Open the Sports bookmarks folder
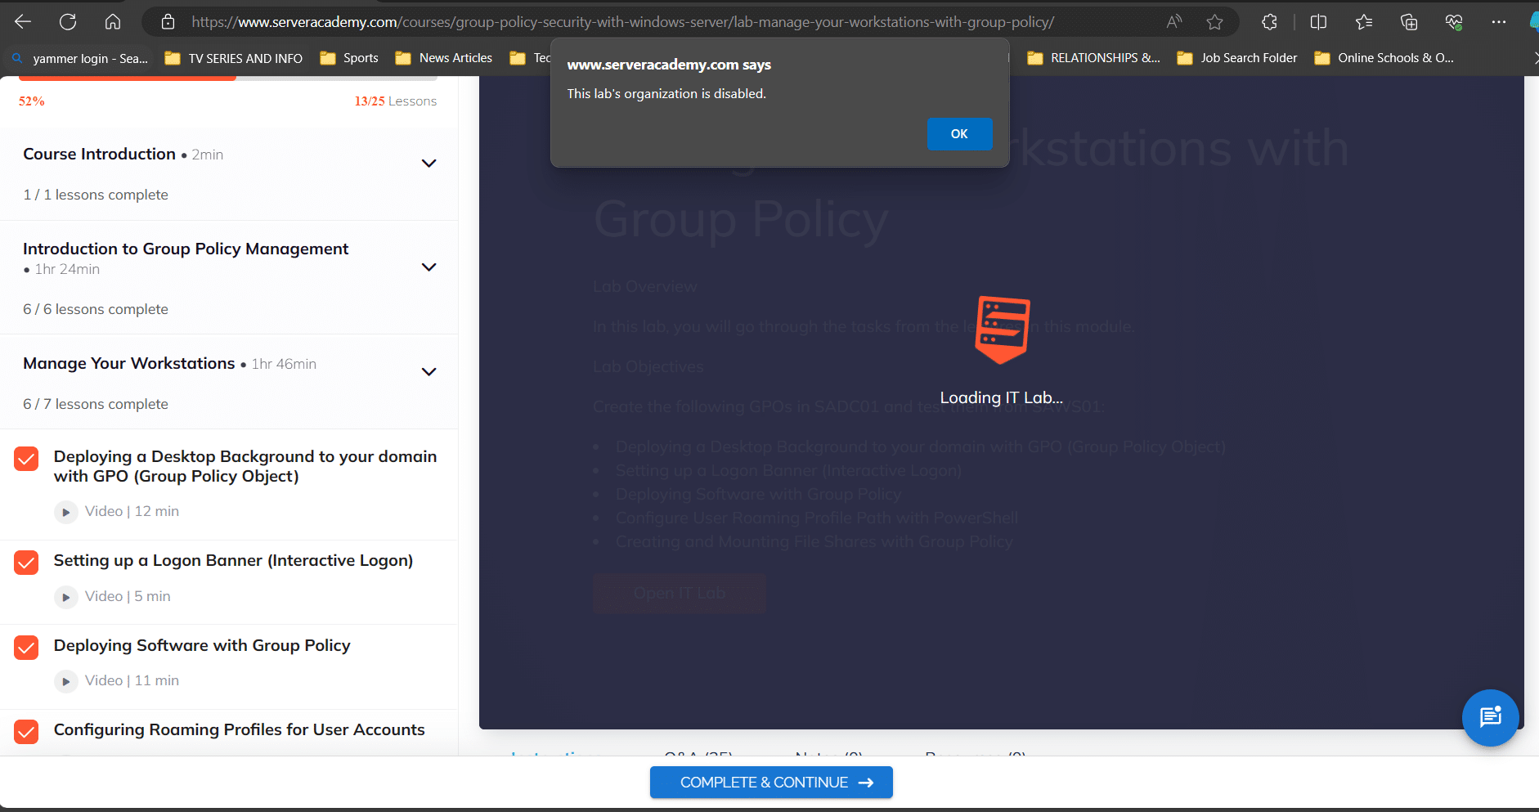1539x812 pixels. [349, 58]
